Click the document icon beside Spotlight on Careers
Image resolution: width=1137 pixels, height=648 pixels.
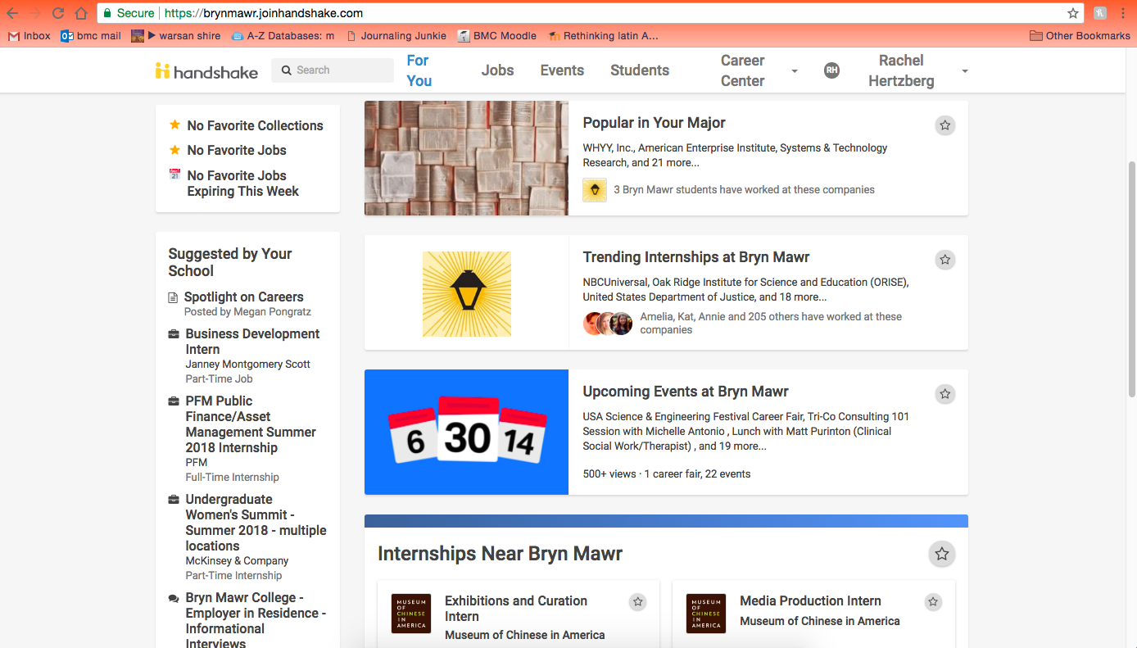(173, 297)
